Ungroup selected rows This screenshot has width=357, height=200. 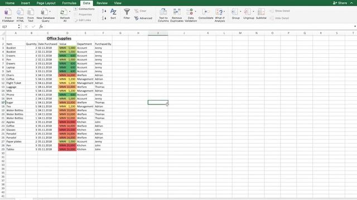[x=248, y=14]
